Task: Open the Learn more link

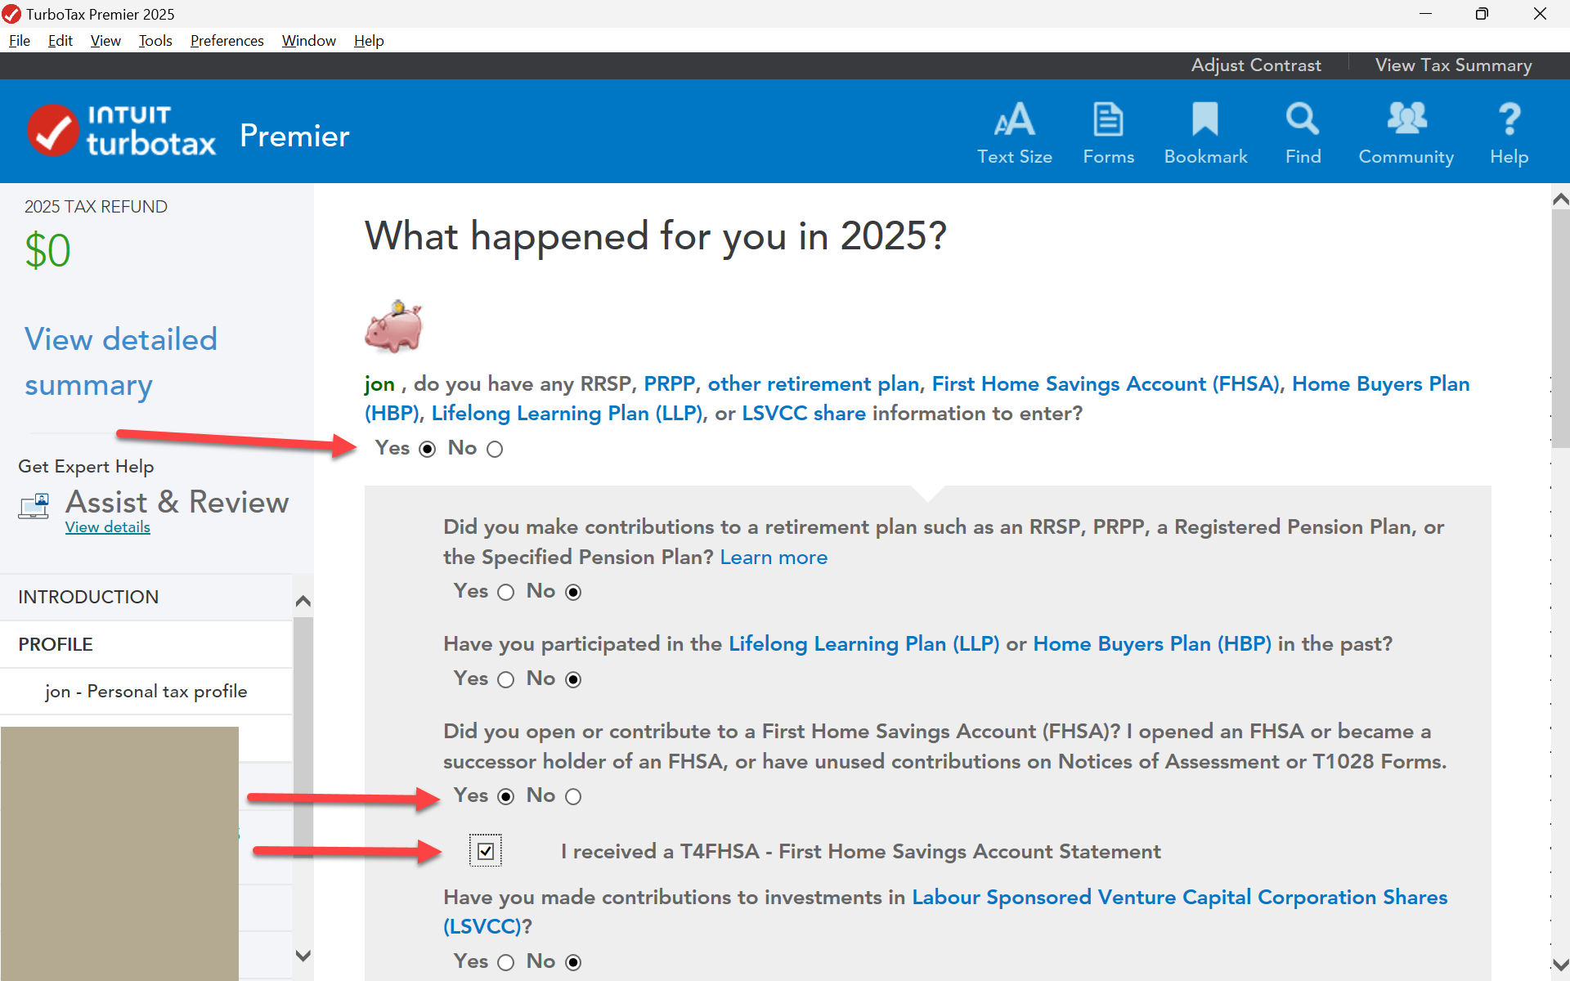Action: click(773, 558)
